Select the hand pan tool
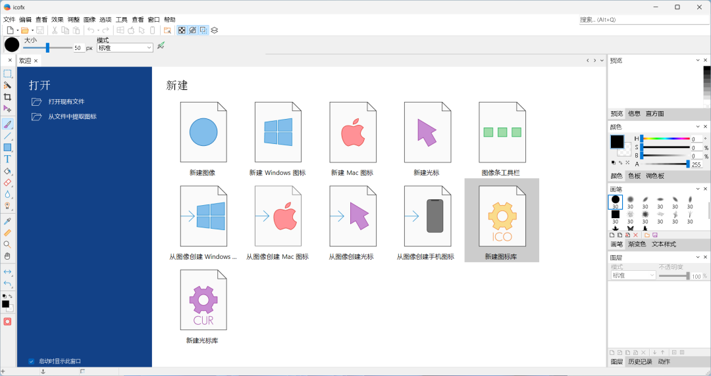 7,256
